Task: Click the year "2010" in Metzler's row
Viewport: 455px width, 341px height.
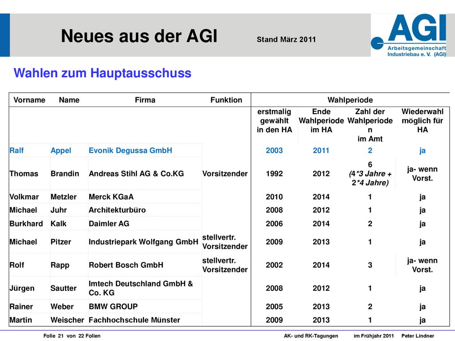Action: tap(274, 197)
